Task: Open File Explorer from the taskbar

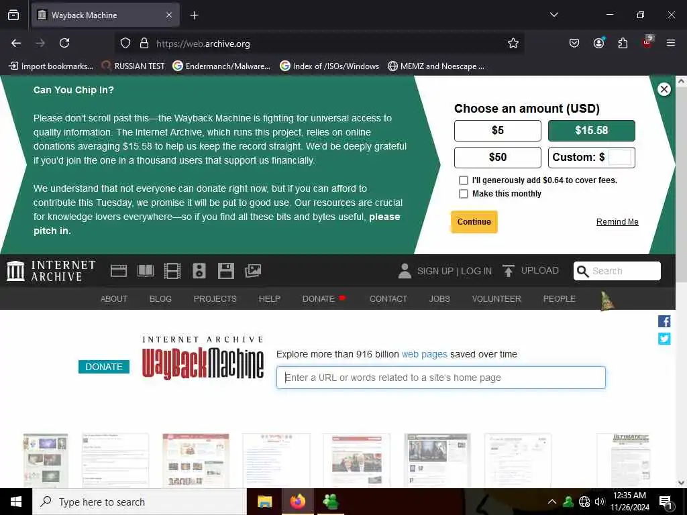Action: [264, 502]
